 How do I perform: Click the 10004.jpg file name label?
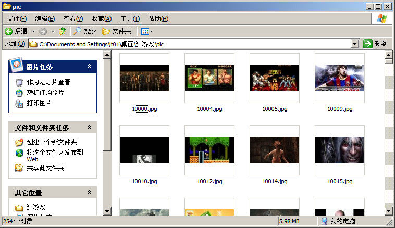209,109
